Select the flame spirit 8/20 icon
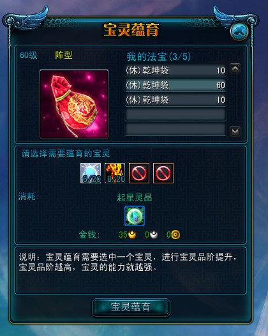 [115, 173]
